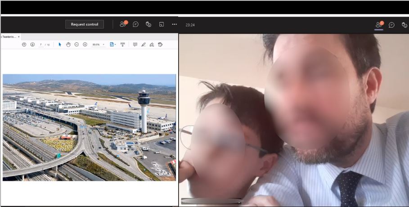Open reactions in the right meeting toolbar
The width and height of the screenshot is (409, 207).
point(405,25)
